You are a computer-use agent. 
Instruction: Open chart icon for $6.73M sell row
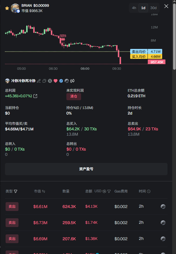(x=163, y=223)
